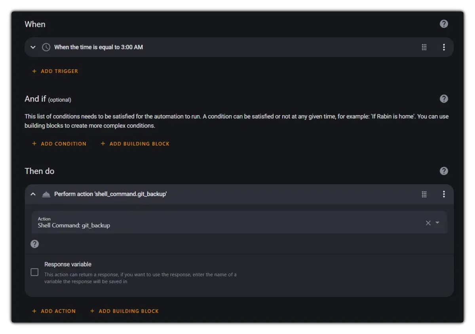This screenshot has width=475, height=334.
Task: Click the help icon below the Action field
Action: (x=35, y=244)
